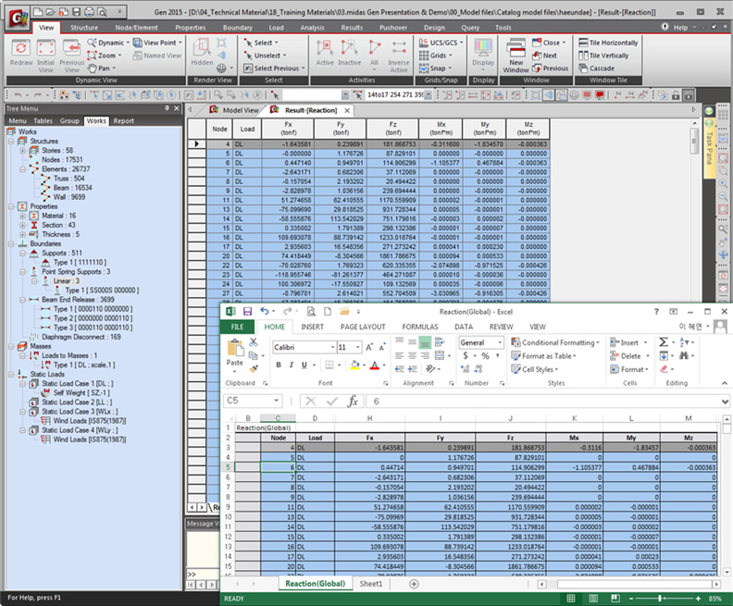Click the Excel save icon
This screenshot has width=733, height=606.
click(247, 312)
